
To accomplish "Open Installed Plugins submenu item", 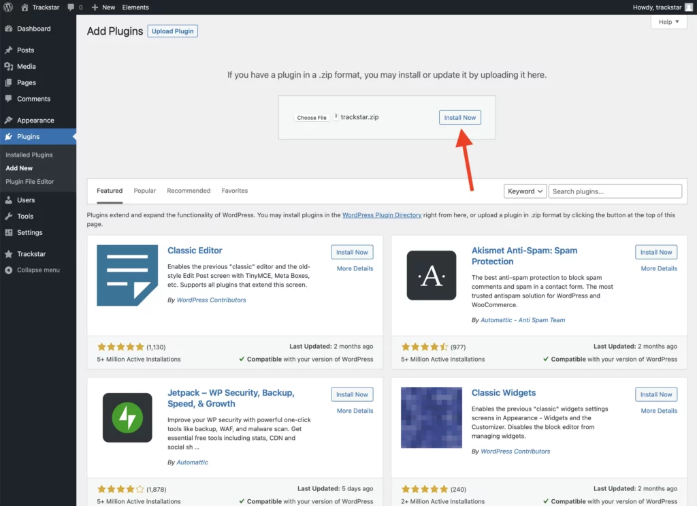I will click(29, 155).
